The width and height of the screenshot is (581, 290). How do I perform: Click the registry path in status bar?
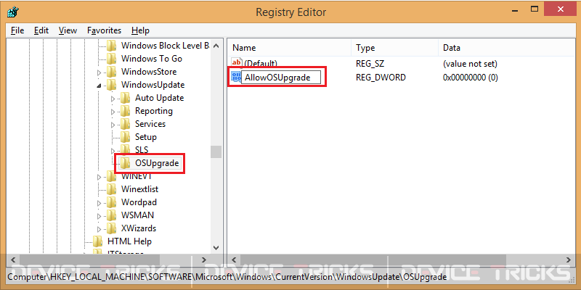(x=227, y=277)
